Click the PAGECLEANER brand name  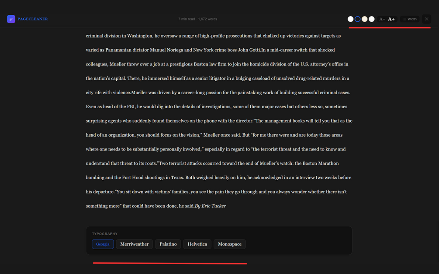click(32, 19)
